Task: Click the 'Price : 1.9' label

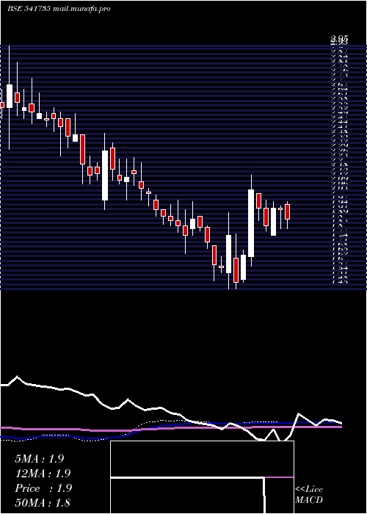Action: [43, 488]
